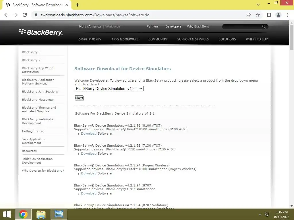Open Tablet OS Application Development

click(x=37, y=161)
